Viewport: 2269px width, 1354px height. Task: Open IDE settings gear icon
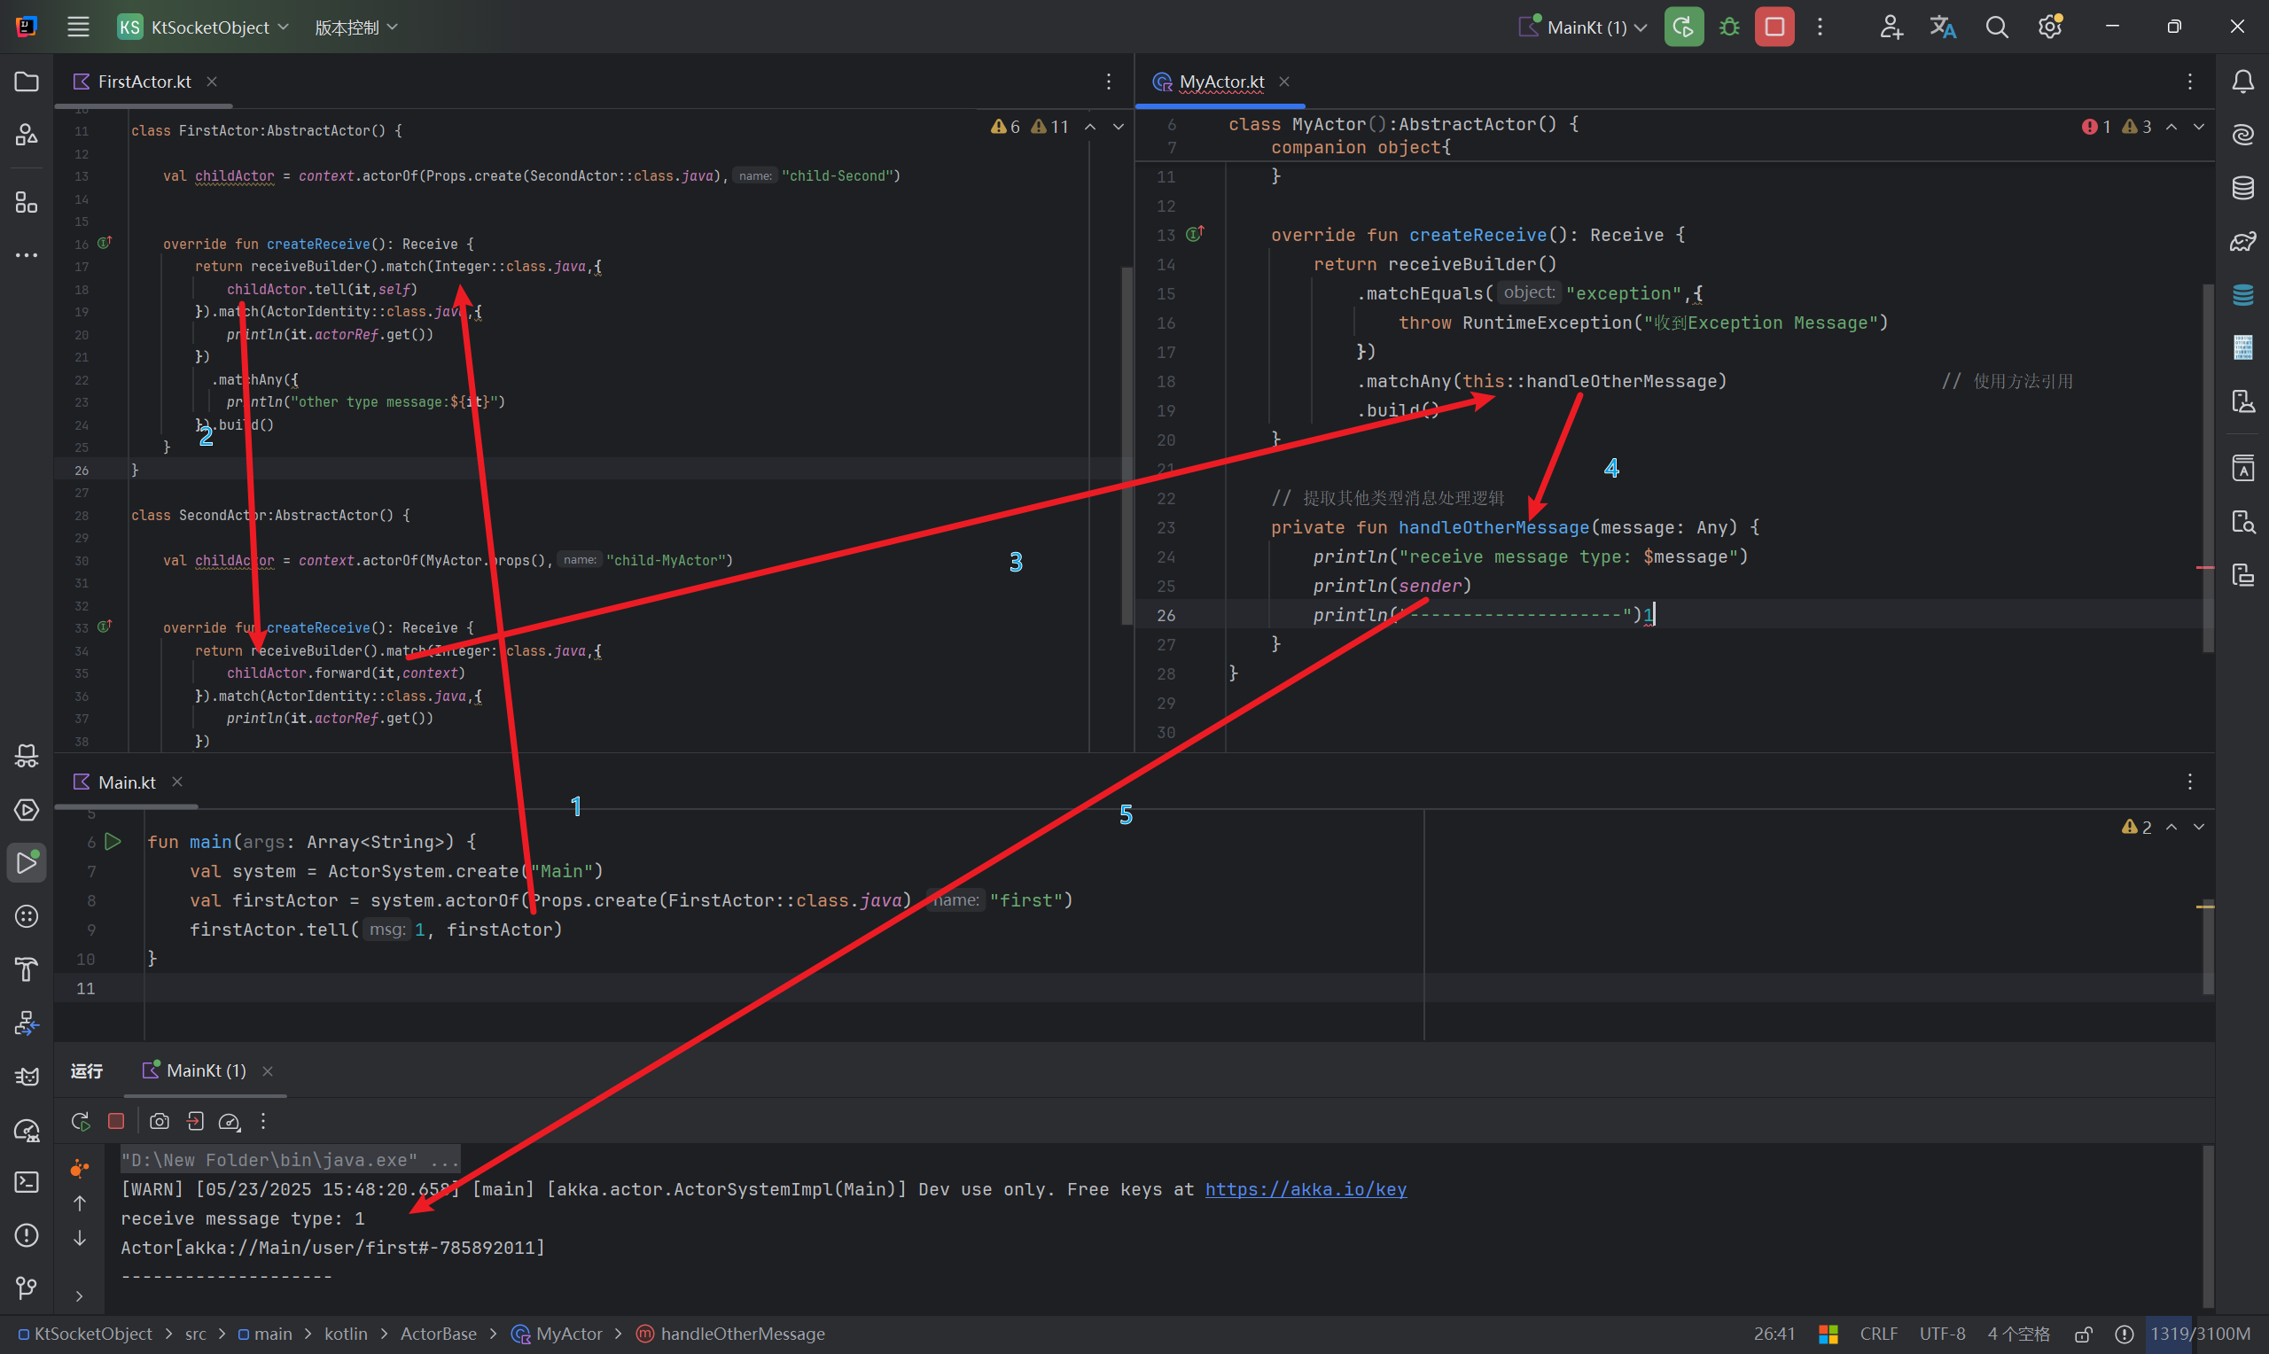(x=2050, y=27)
